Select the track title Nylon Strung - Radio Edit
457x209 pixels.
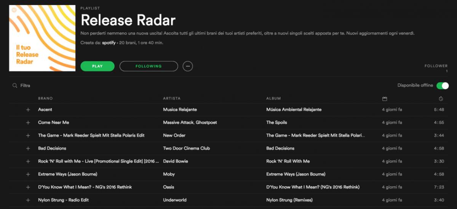click(63, 200)
